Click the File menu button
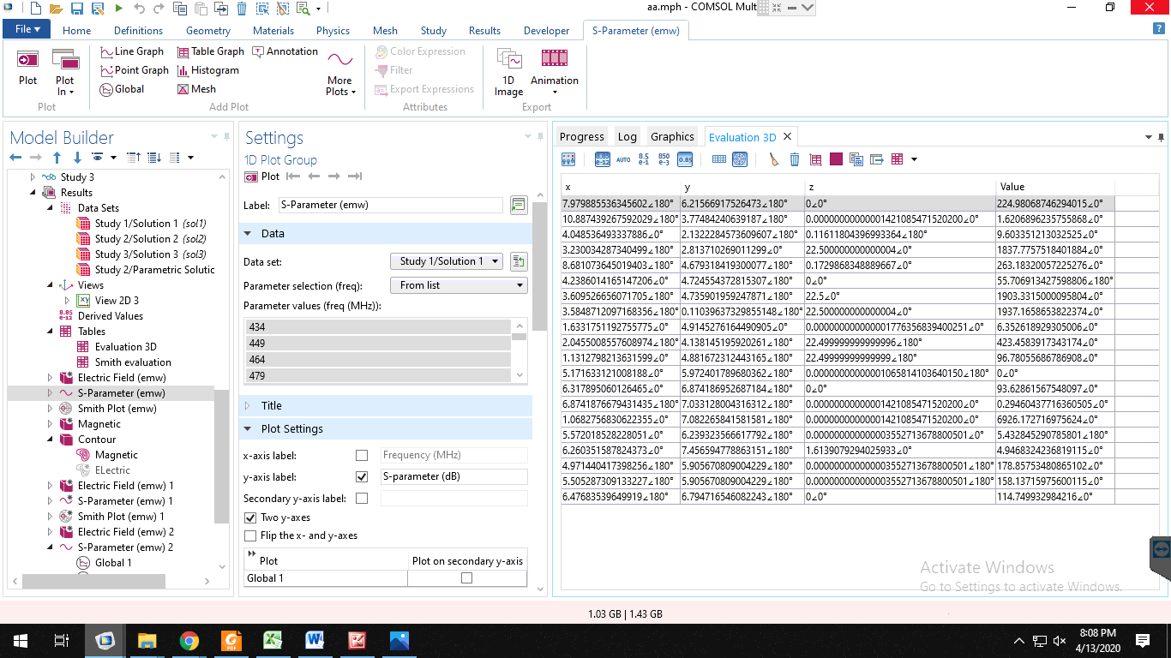 click(x=27, y=29)
